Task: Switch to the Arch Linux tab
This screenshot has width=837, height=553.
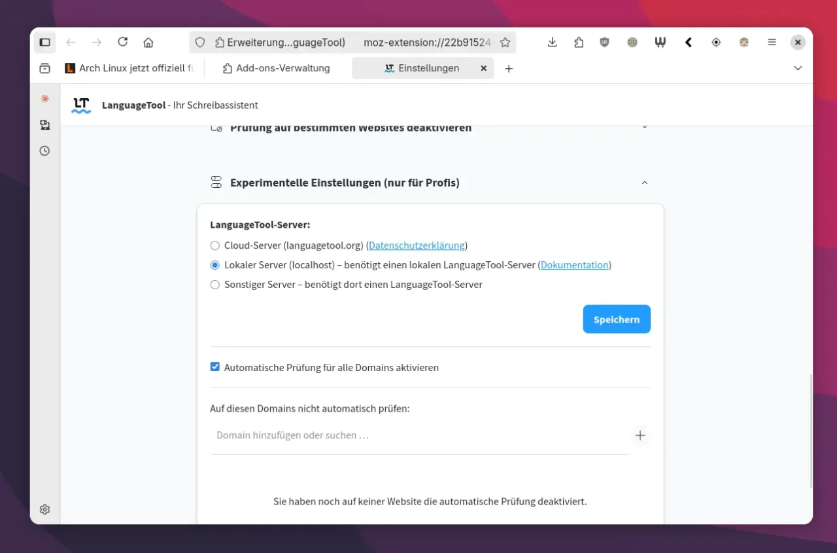Action: pos(131,68)
